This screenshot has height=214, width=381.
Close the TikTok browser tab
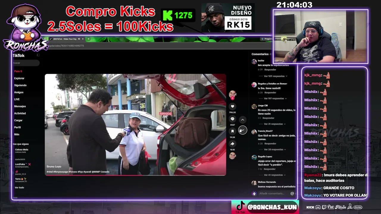click(83, 39)
